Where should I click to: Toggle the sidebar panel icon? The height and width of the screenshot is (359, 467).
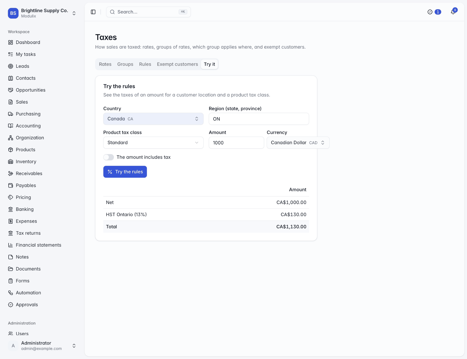pyautogui.click(x=93, y=12)
